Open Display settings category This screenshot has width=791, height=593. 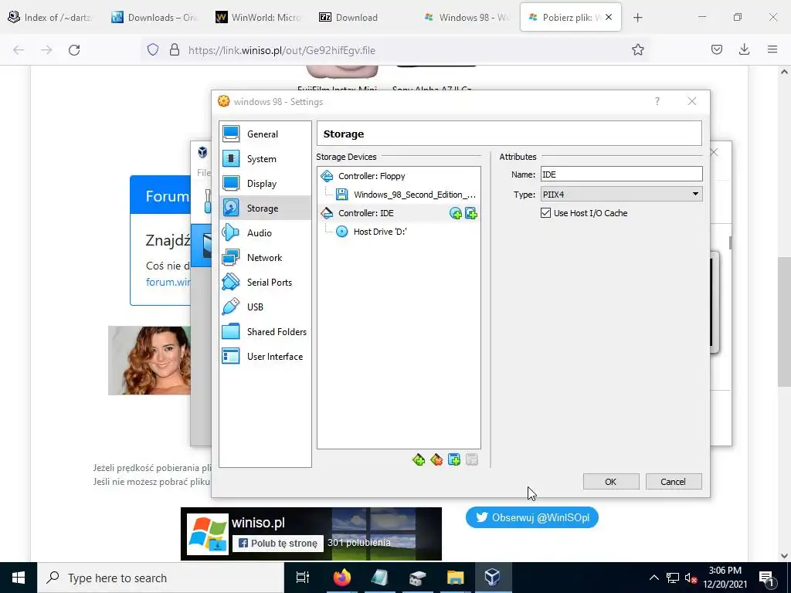(x=265, y=184)
